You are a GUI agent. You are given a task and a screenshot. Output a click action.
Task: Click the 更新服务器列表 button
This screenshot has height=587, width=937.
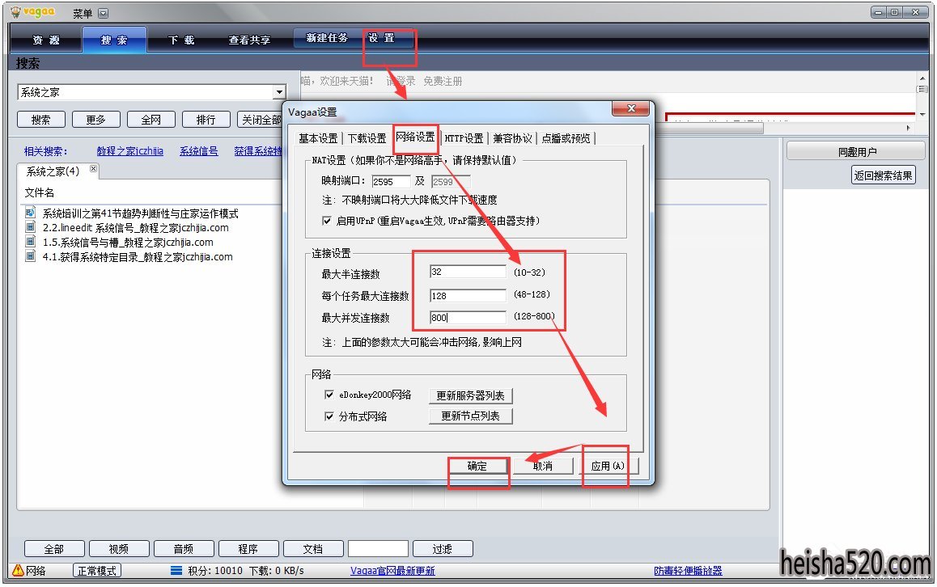(x=470, y=395)
